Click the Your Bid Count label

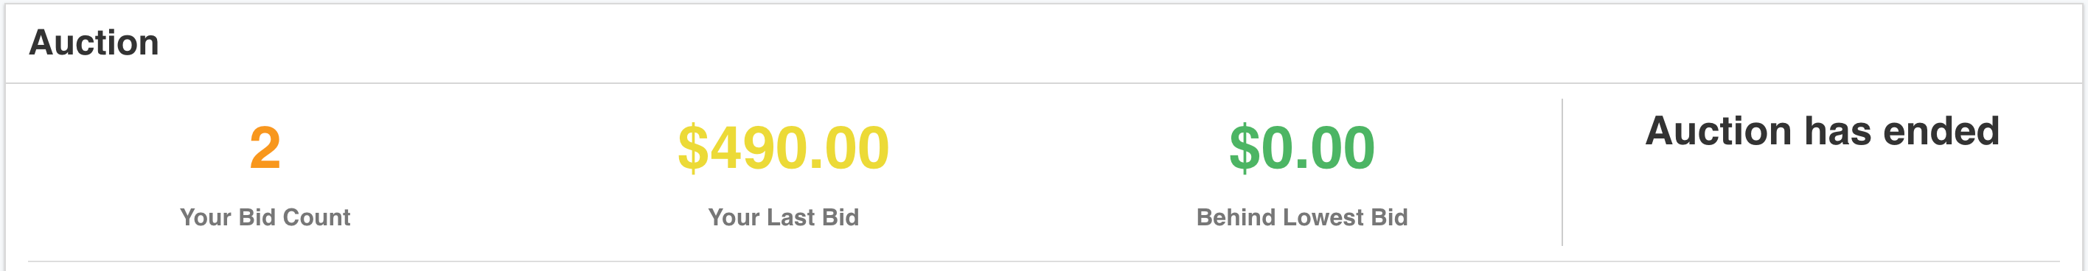tap(265, 217)
